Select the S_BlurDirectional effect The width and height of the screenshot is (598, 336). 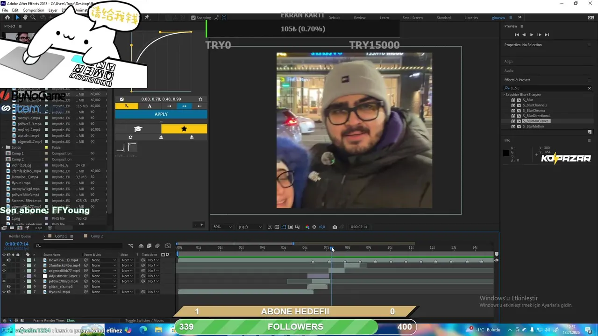click(x=536, y=116)
